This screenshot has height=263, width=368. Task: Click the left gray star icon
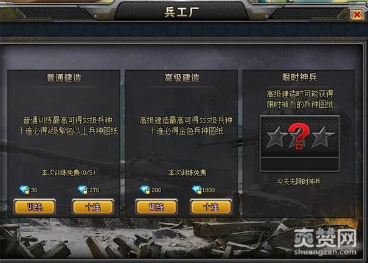point(277,138)
